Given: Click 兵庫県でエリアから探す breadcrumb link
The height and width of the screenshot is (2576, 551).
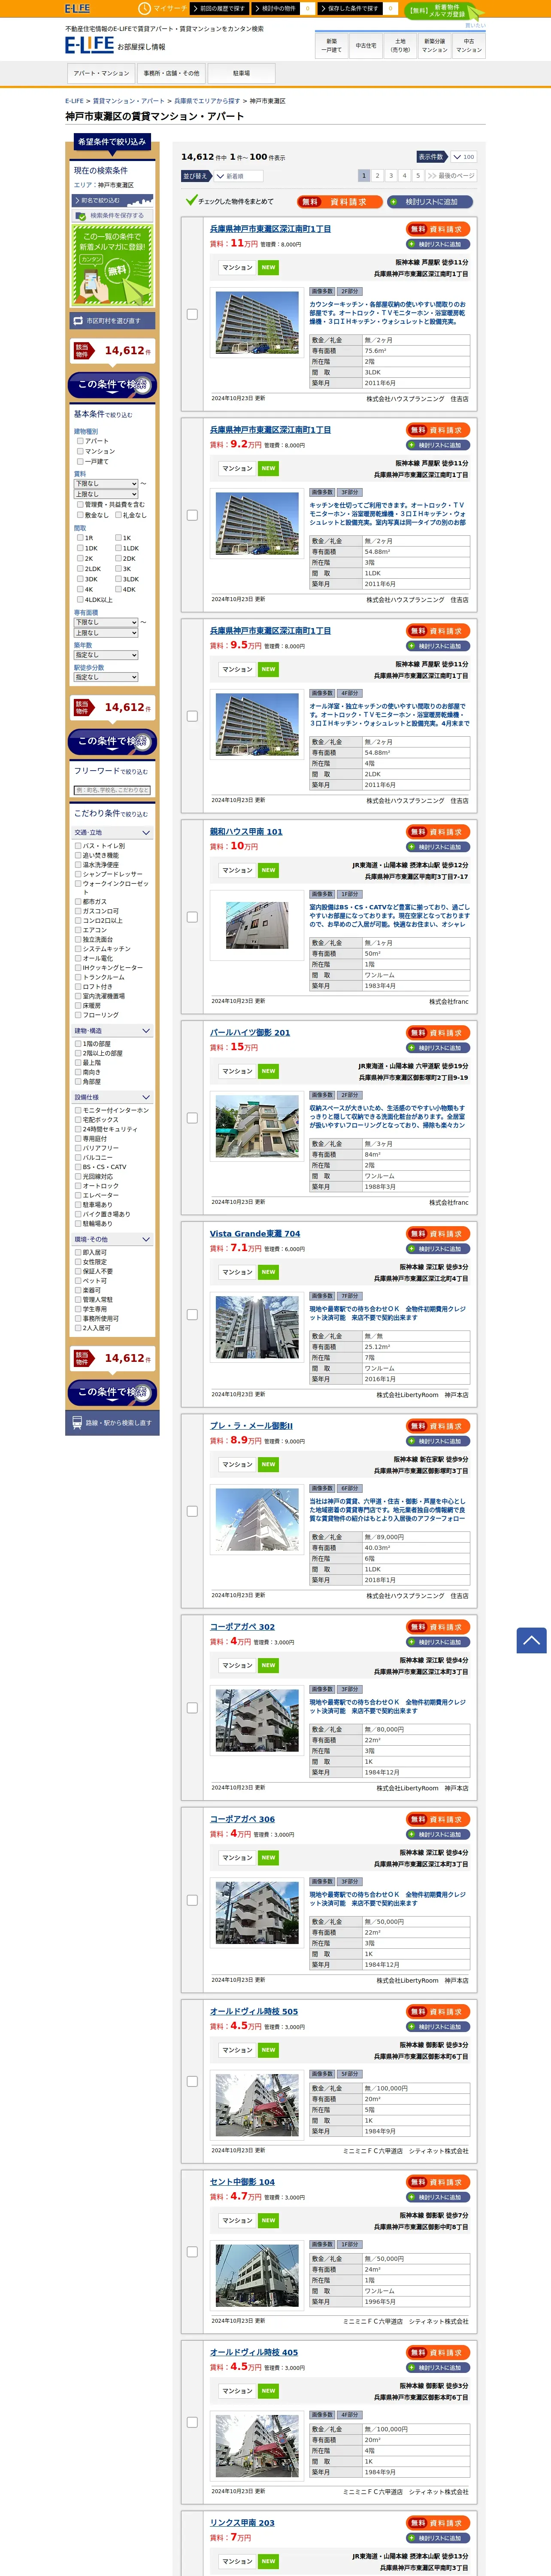Looking at the screenshot, I should coord(207,101).
